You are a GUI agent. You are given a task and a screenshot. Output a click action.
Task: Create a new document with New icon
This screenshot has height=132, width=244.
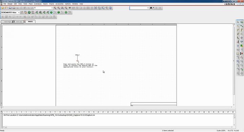point(3,8)
